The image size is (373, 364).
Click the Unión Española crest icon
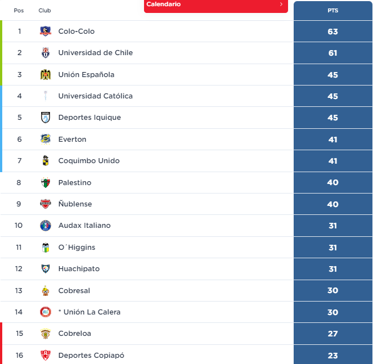pyautogui.click(x=46, y=75)
